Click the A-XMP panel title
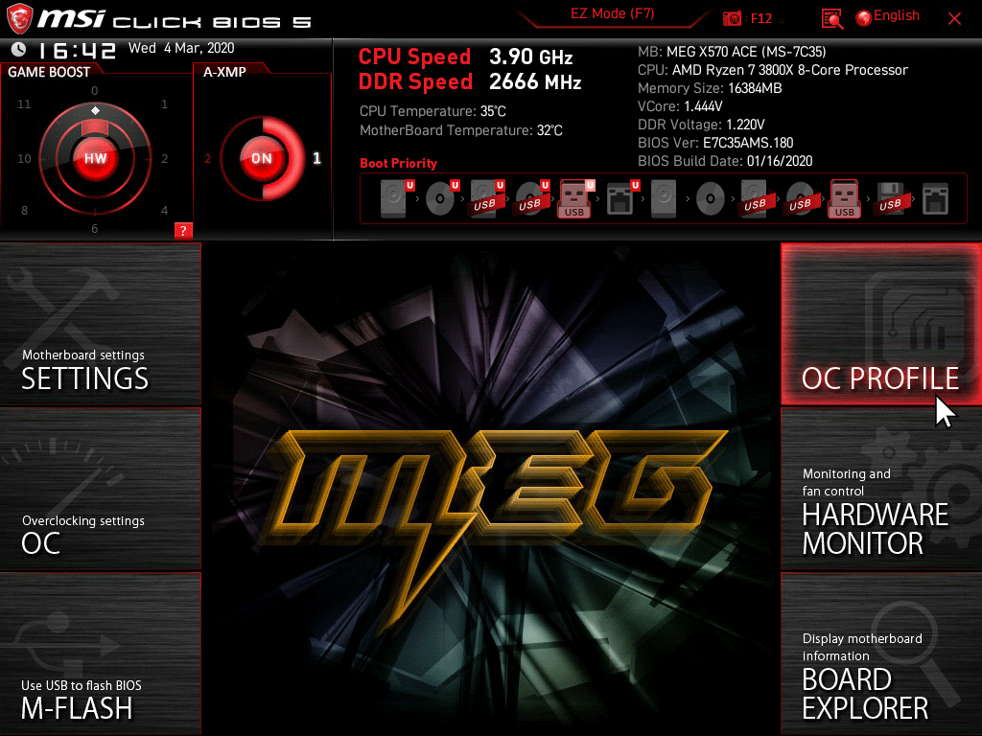Screen dimensions: 982x736 (x=224, y=72)
